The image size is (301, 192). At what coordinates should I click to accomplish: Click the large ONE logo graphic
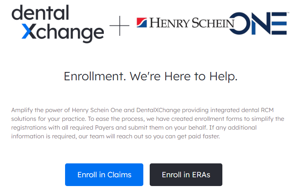259,23
